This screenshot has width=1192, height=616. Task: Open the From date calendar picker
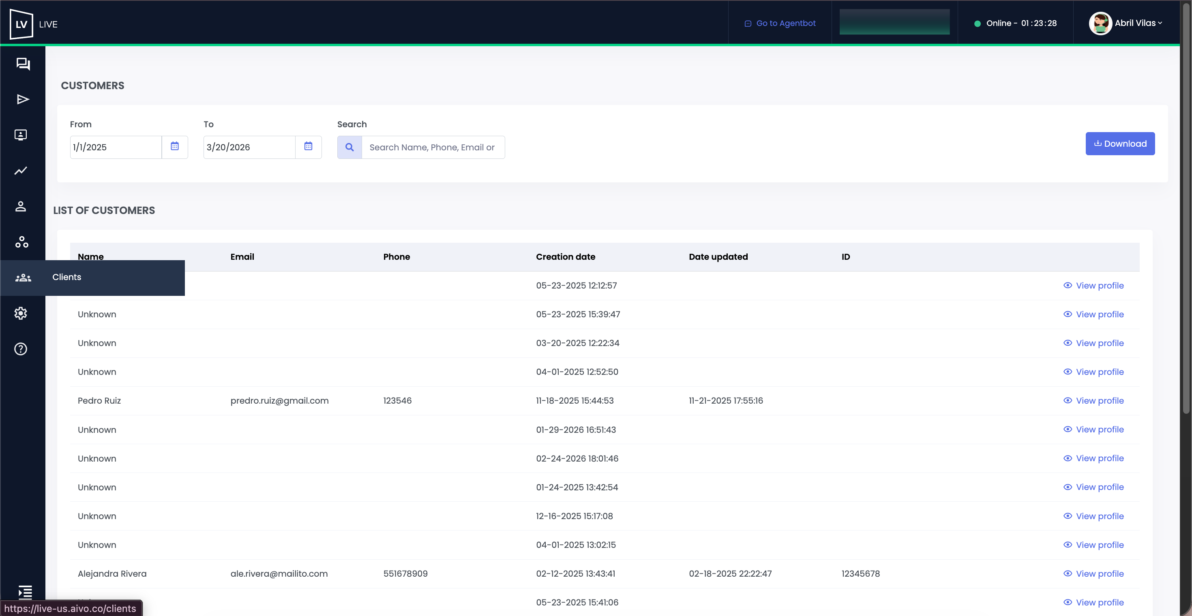coord(174,147)
